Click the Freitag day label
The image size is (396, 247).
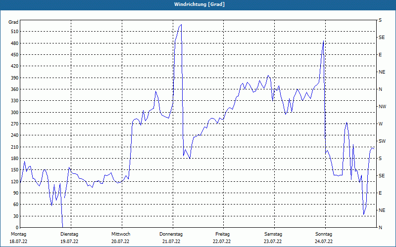click(x=222, y=234)
